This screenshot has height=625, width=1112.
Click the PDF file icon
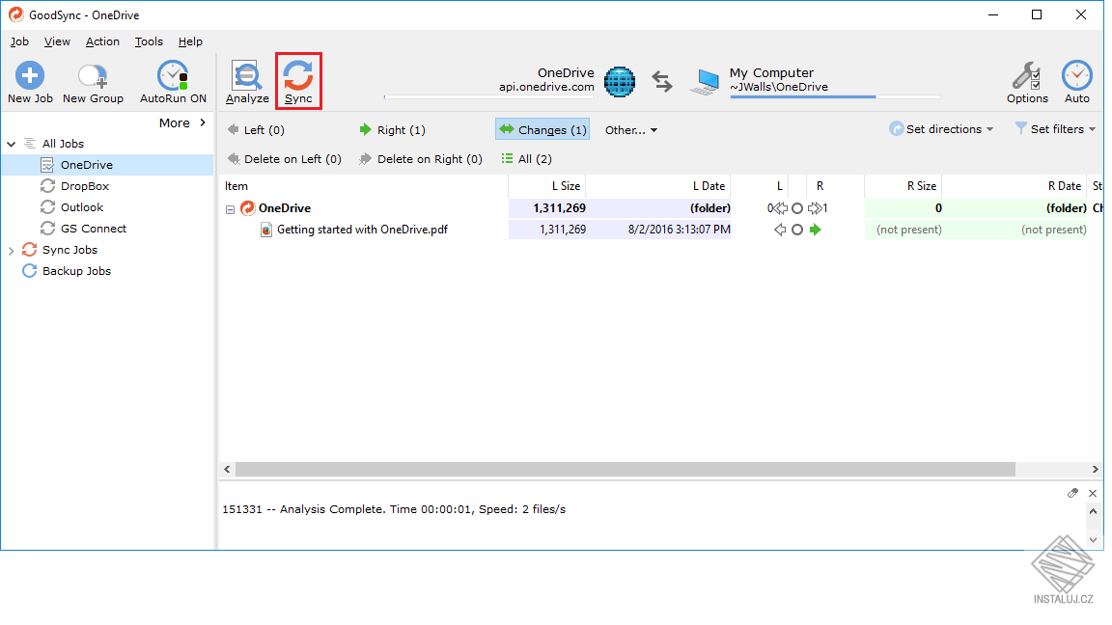click(266, 230)
